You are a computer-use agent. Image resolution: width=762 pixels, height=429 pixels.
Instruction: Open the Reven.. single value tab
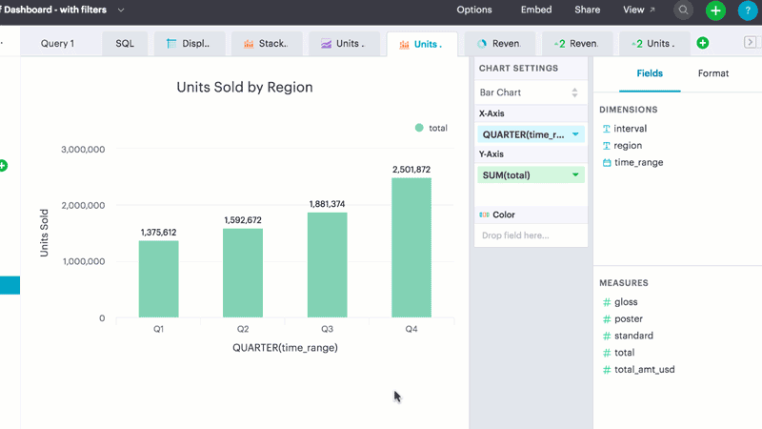pyautogui.click(x=577, y=44)
